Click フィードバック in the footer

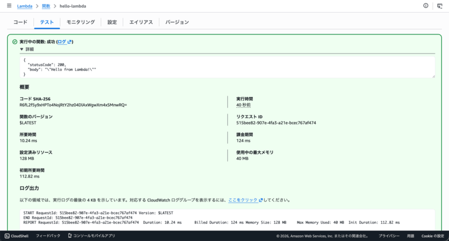[x=48, y=236]
